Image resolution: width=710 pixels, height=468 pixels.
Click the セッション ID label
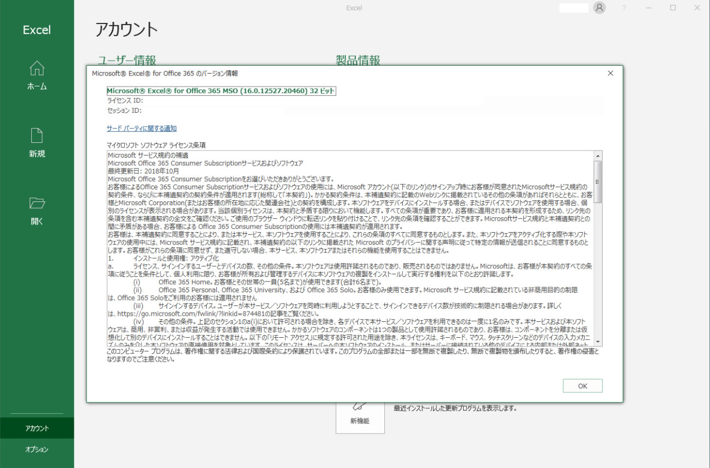tap(125, 111)
